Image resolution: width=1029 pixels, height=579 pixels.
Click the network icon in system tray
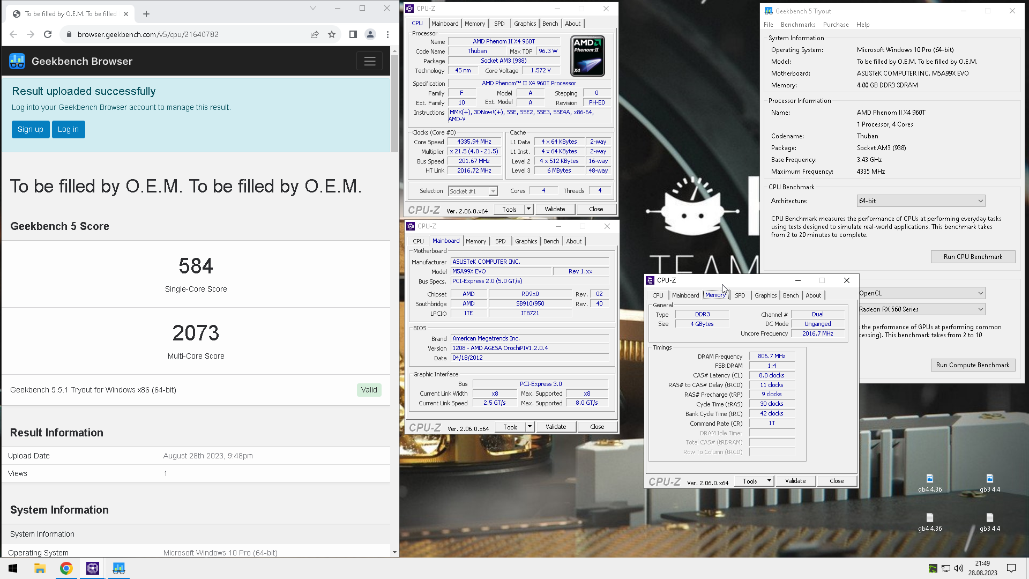coord(946,568)
